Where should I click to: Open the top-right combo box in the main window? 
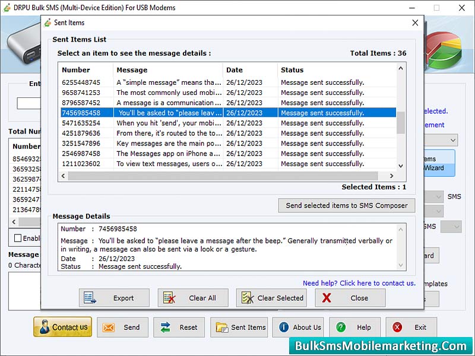pyautogui.click(x=452, y=140)
